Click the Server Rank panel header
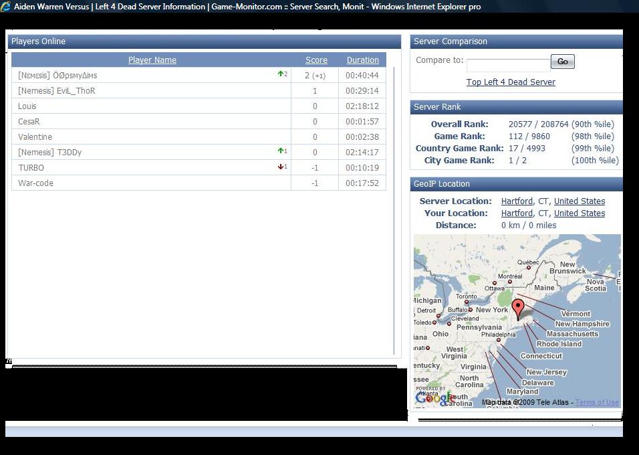This screenshot has height=455, width=639. (x=516, y=107)
